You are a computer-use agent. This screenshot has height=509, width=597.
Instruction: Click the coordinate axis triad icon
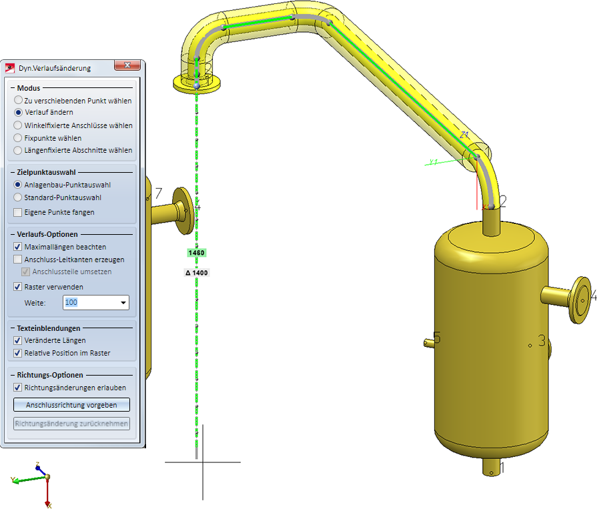(33, 484)
